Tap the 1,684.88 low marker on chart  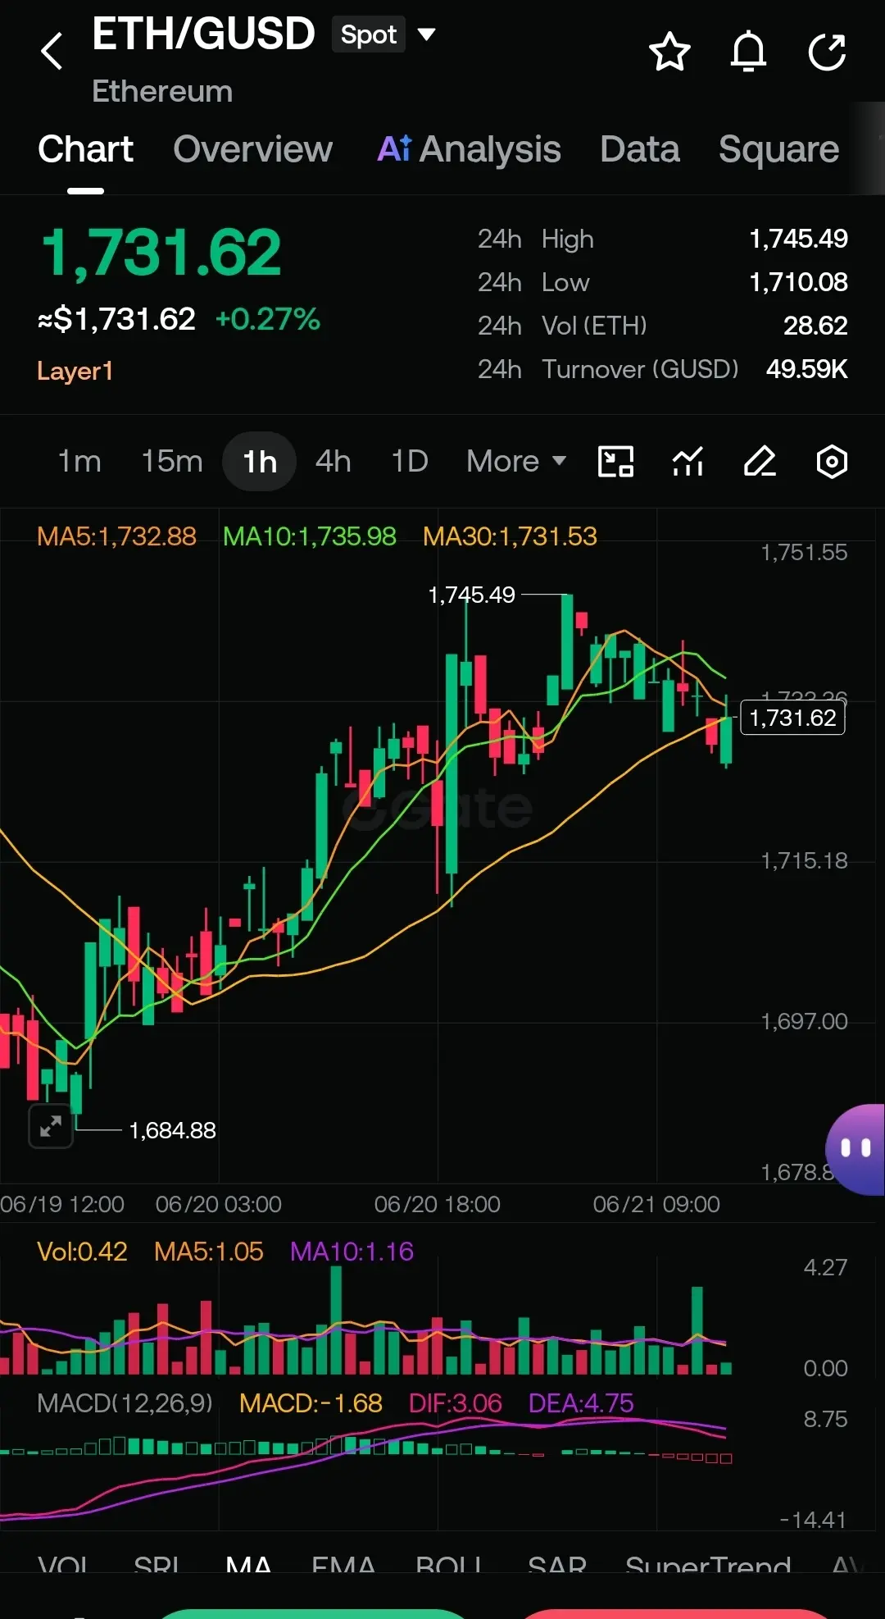[172, 1130]
